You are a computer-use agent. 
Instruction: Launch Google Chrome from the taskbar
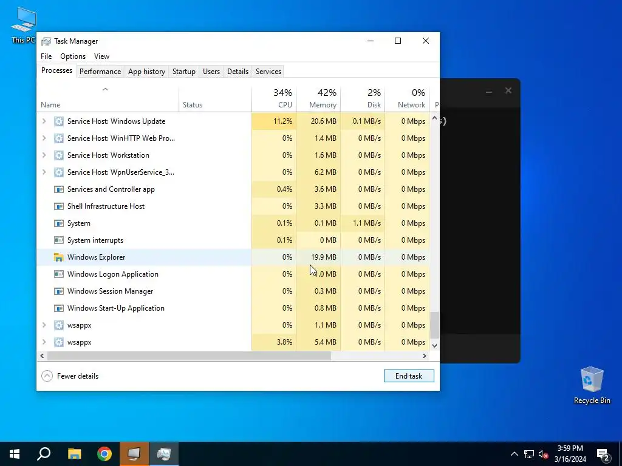tap(104, 454)
